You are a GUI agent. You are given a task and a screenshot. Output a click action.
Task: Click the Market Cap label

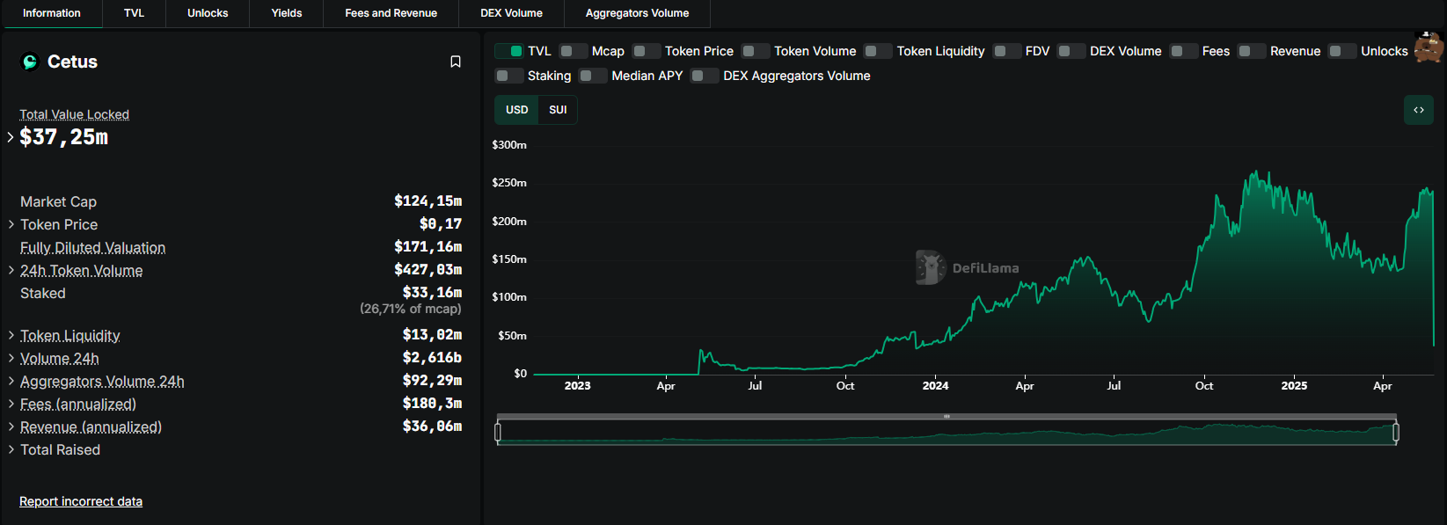58,202
